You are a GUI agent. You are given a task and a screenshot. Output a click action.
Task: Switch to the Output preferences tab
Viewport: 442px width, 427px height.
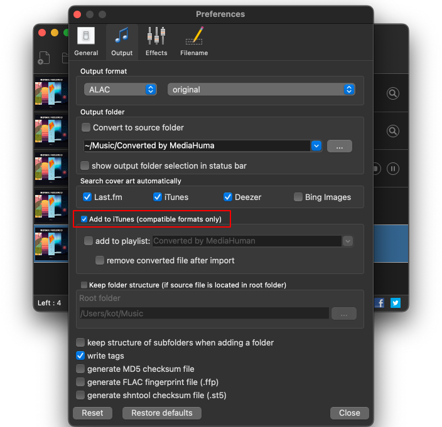pyautogui.click(x=122, y=41)
